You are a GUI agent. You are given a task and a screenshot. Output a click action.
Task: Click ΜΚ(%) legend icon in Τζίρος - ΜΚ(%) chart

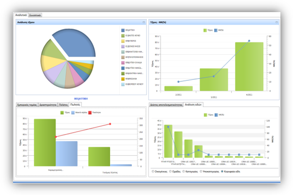click(x=216, y=30)
